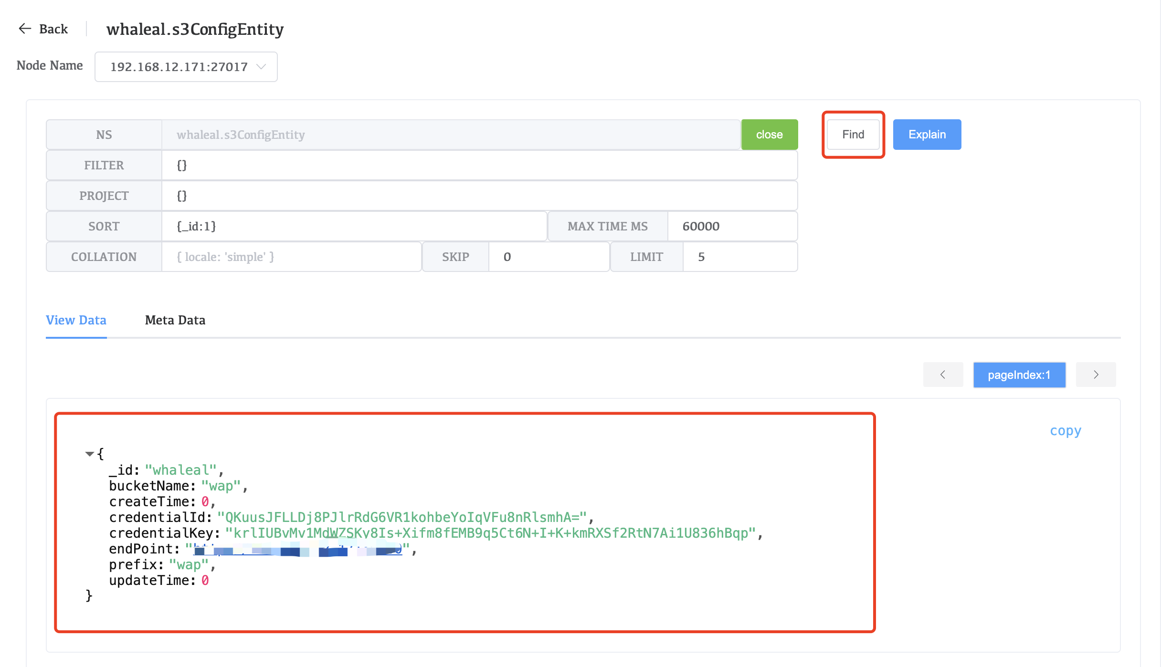This screenshot has height=667, width=1161.
Task: Switch to the Meta Data tab
Action: 175,320
